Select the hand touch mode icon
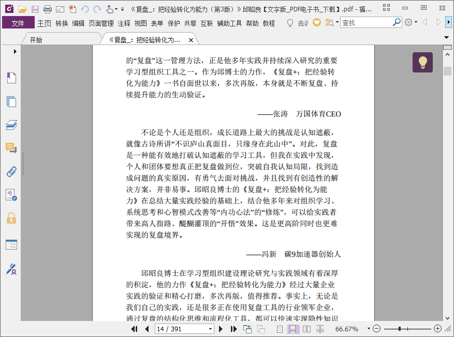 (110, 9)
